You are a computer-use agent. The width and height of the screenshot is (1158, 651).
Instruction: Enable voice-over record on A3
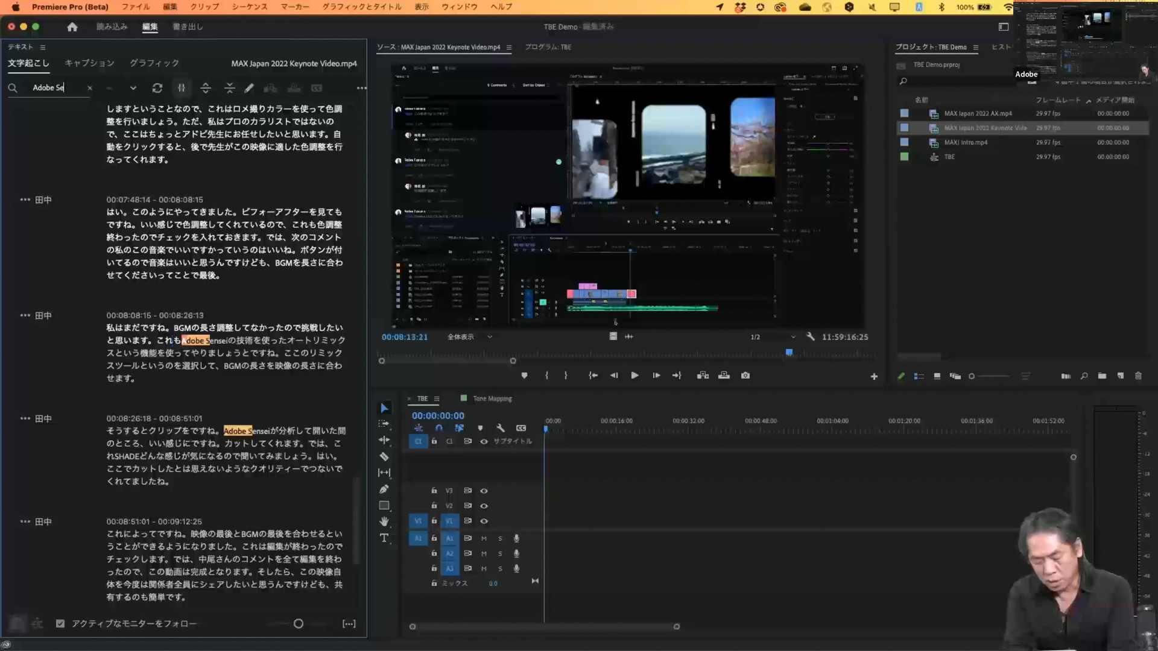(x=516, y=568)
